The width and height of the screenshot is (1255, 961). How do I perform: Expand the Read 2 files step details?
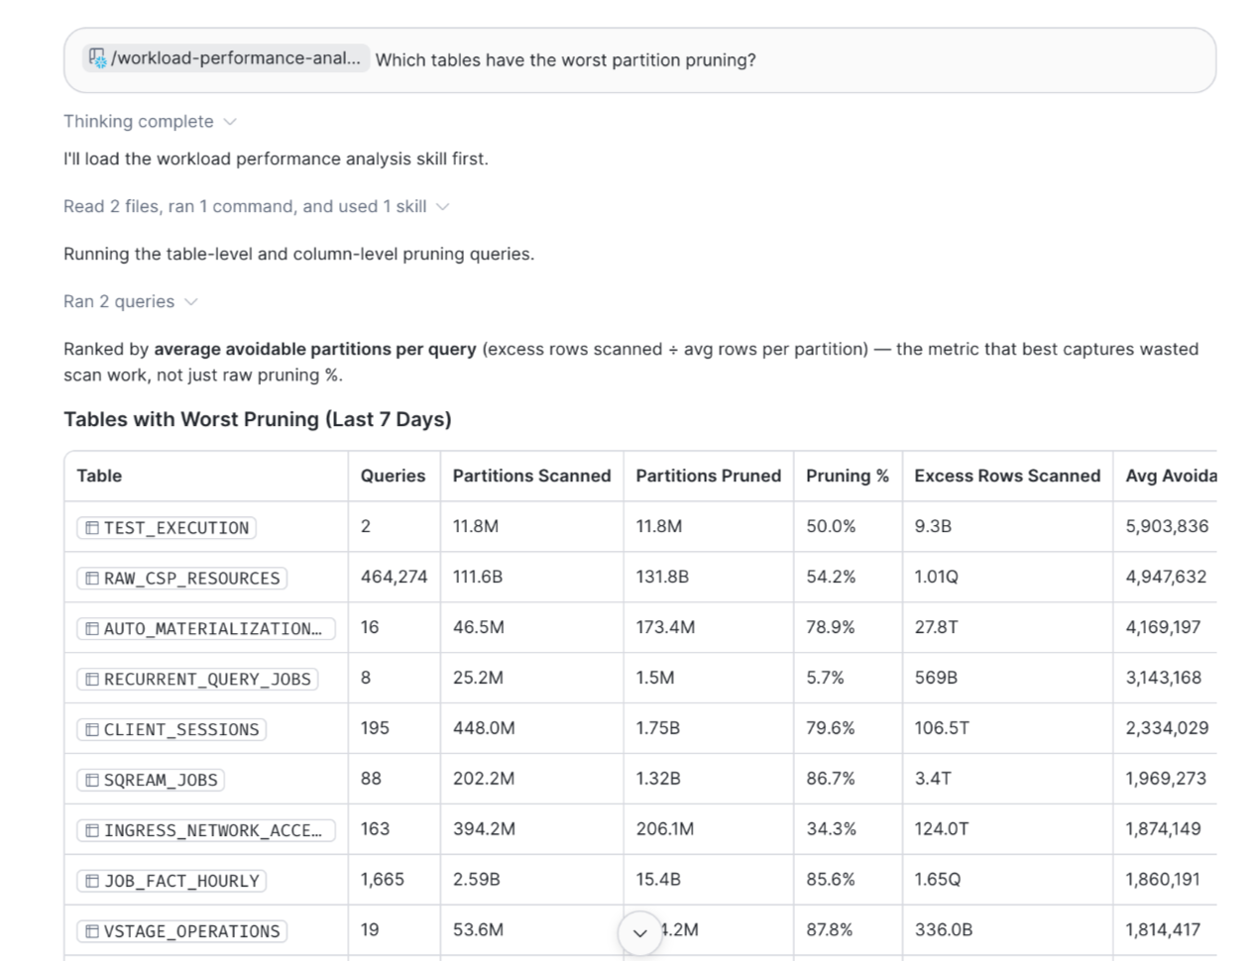pos(256,207)
